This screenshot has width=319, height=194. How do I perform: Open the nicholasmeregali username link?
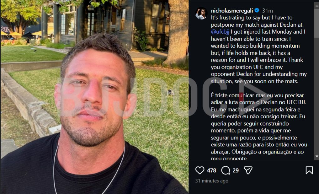click(232, 10)
